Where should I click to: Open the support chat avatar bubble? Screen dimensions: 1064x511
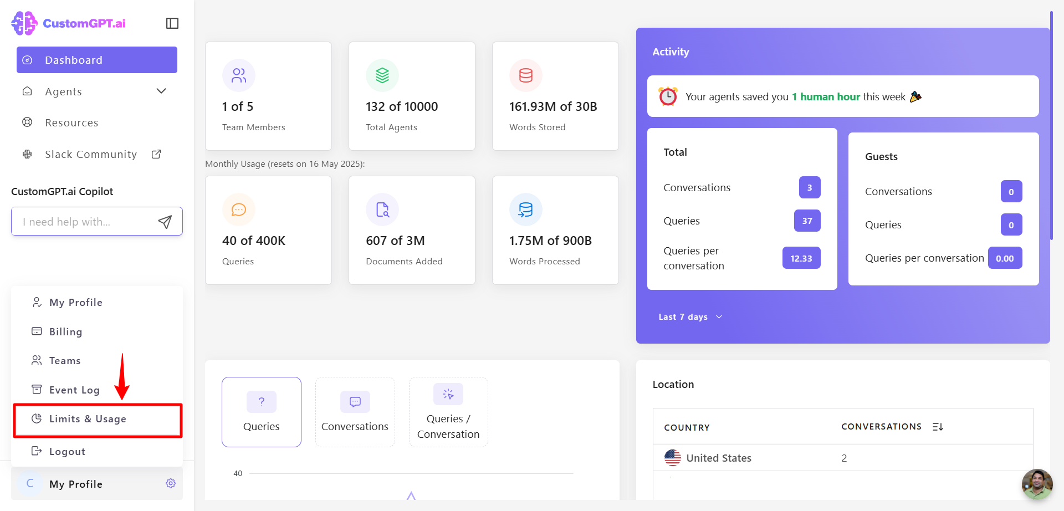tap(1037, 484)
